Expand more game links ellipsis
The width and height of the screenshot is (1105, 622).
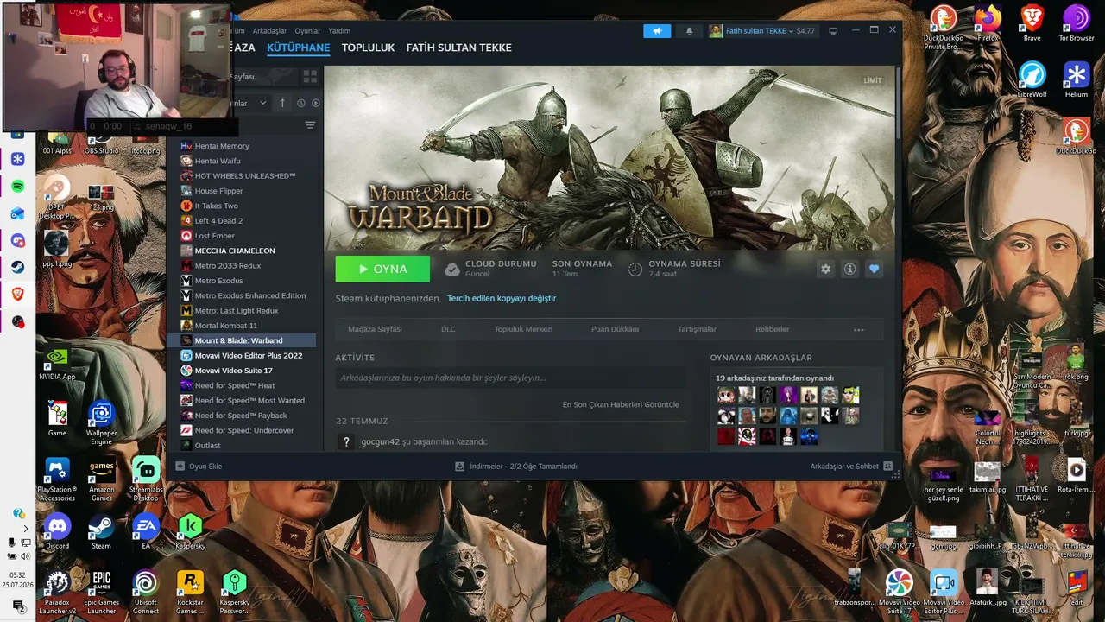click(858, 329)
